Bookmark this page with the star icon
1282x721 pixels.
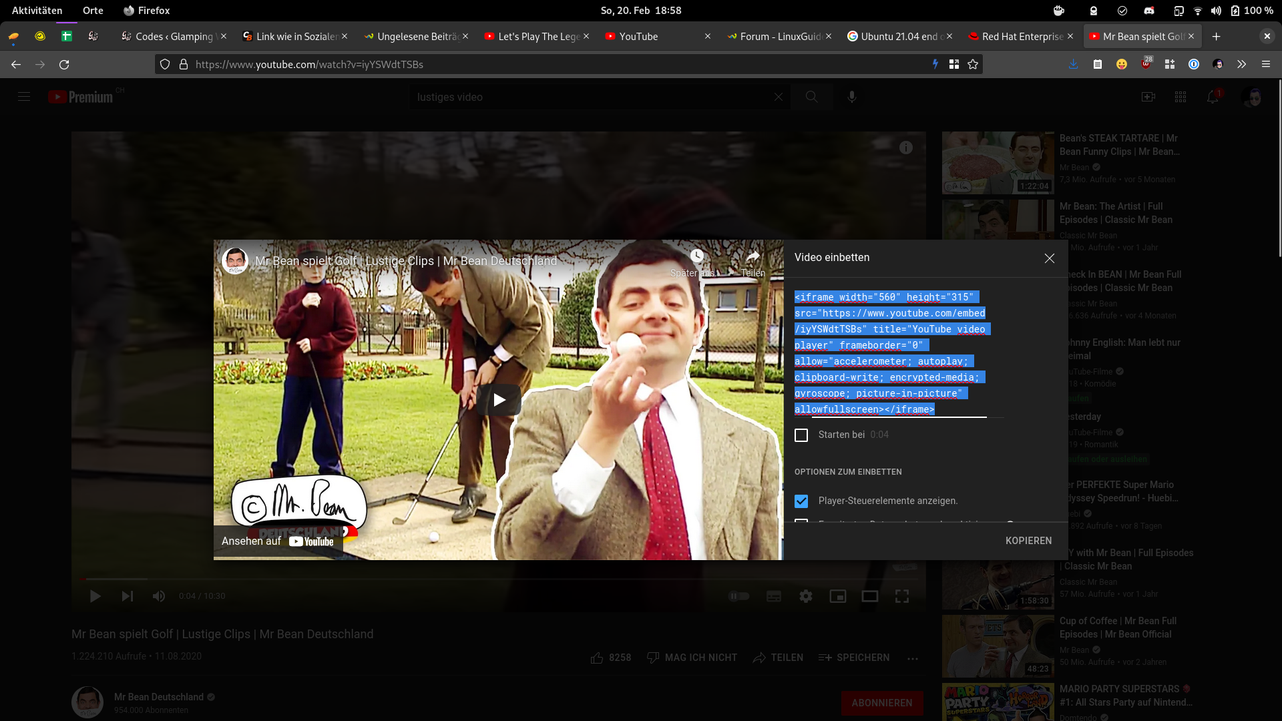pyautogui.click(x=973, y=65)
